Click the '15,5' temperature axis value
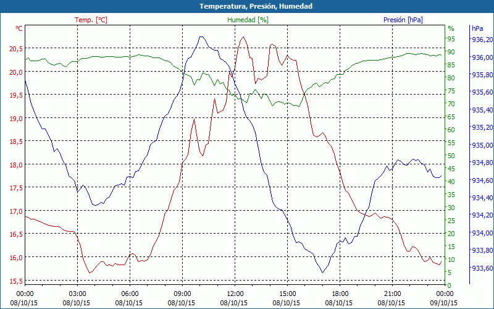 [x=17, y=281]
